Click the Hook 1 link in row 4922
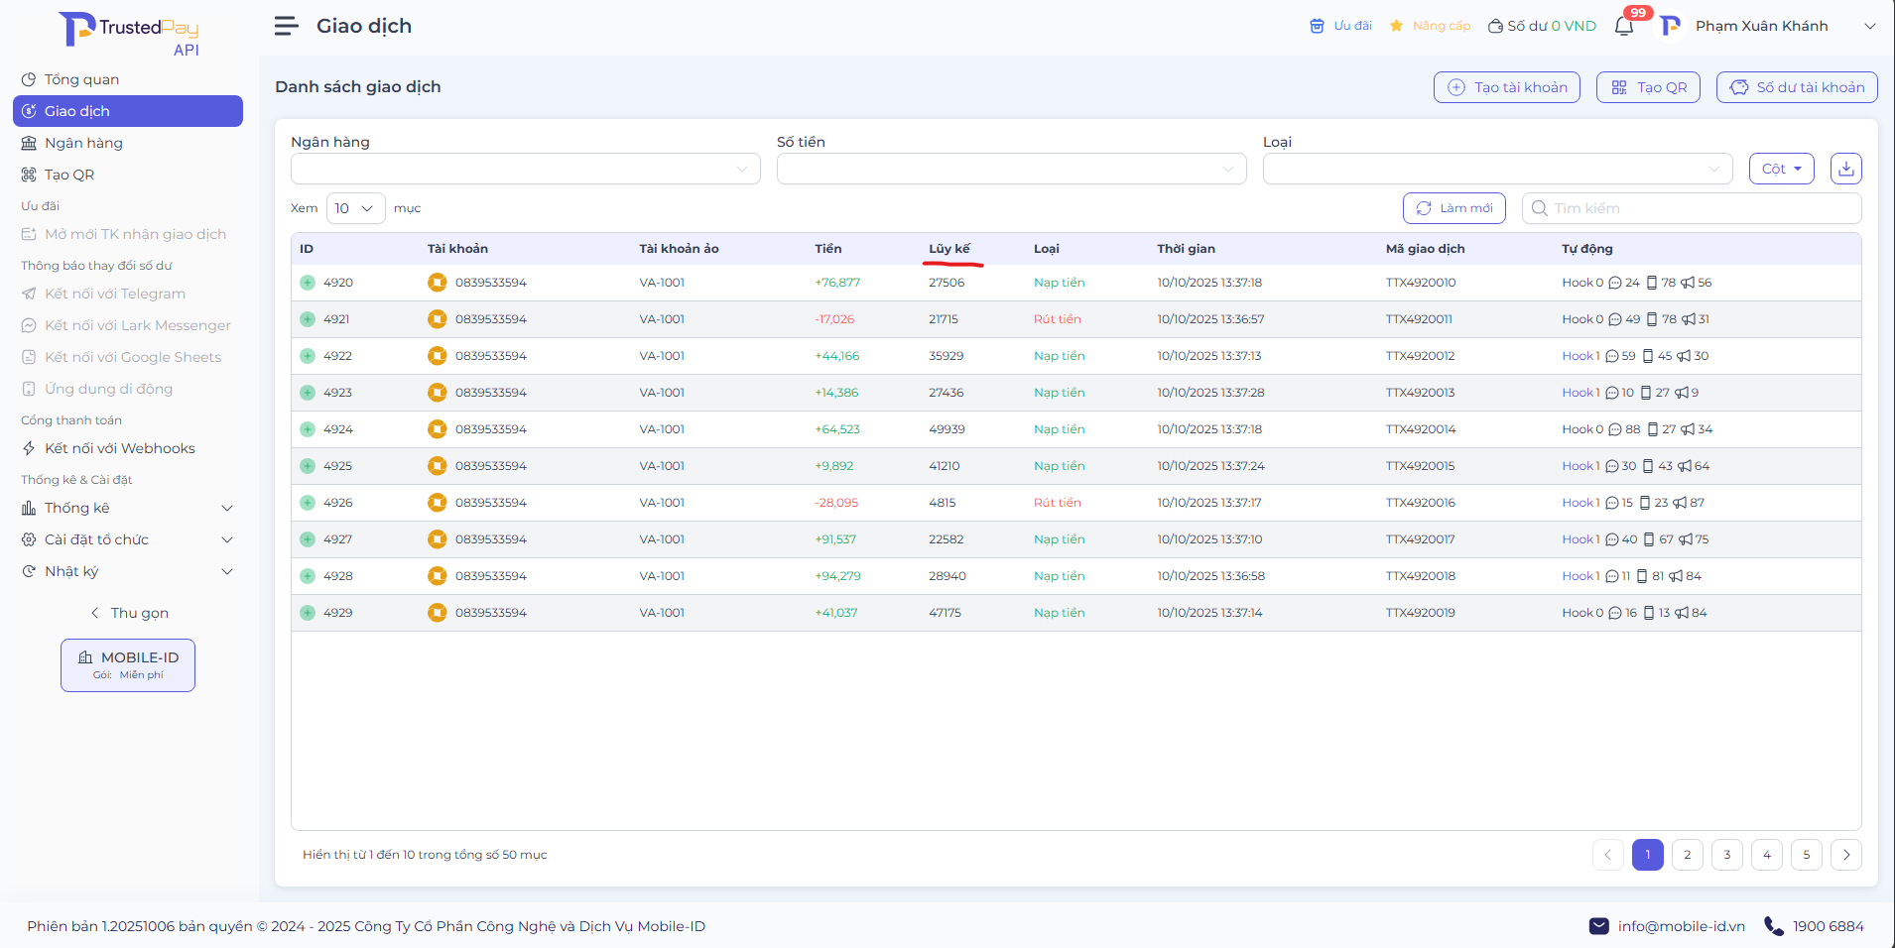Screen dimensions: 1895x948 click(1579, 356)
